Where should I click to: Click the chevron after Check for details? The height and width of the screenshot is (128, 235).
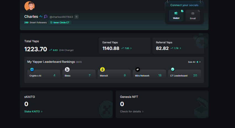click(x=143, y=112)
